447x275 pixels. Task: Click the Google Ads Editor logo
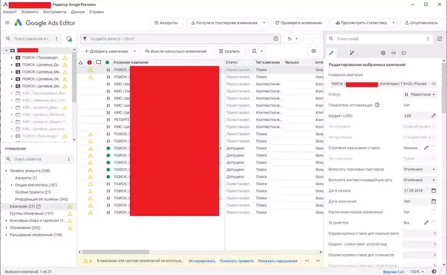click(18, 23)
